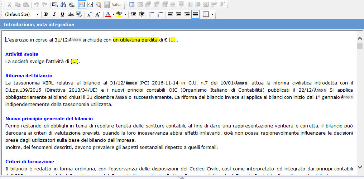364x179 pixels.
Task: Increase font size with grow icon
Action: click(x=97, y=14)
